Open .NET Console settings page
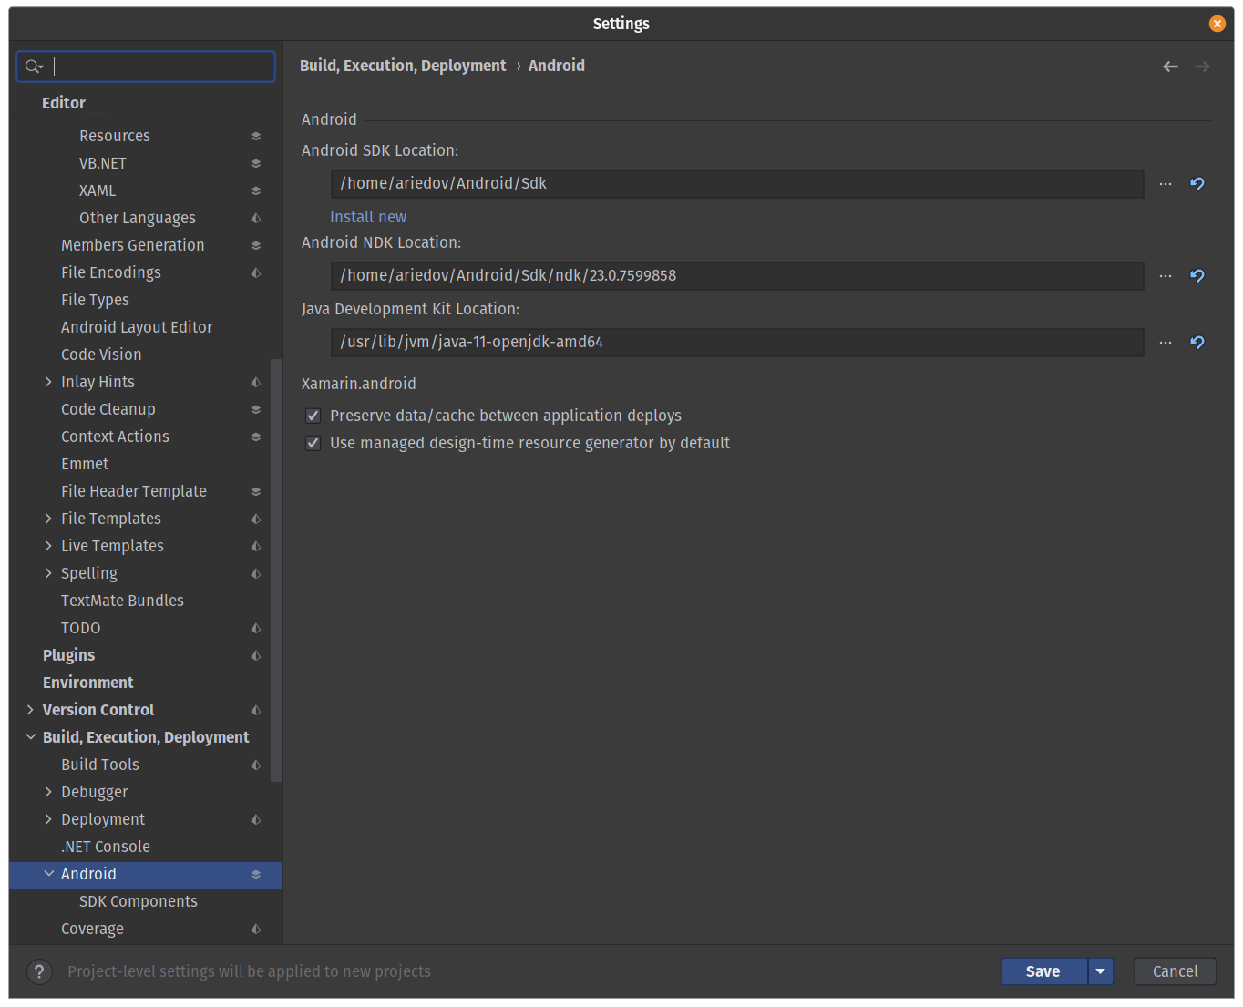This screenshot has width=1243, height=1007. coord(106,847)
